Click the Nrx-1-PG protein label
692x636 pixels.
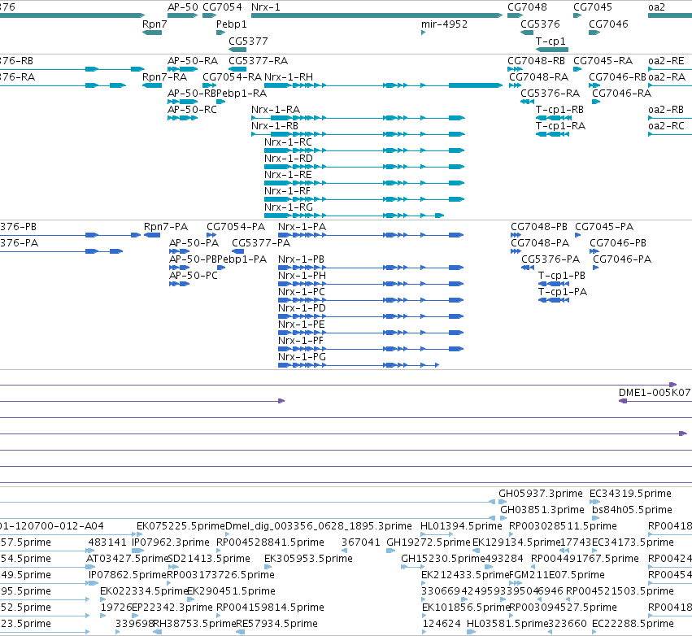(302, 356)
